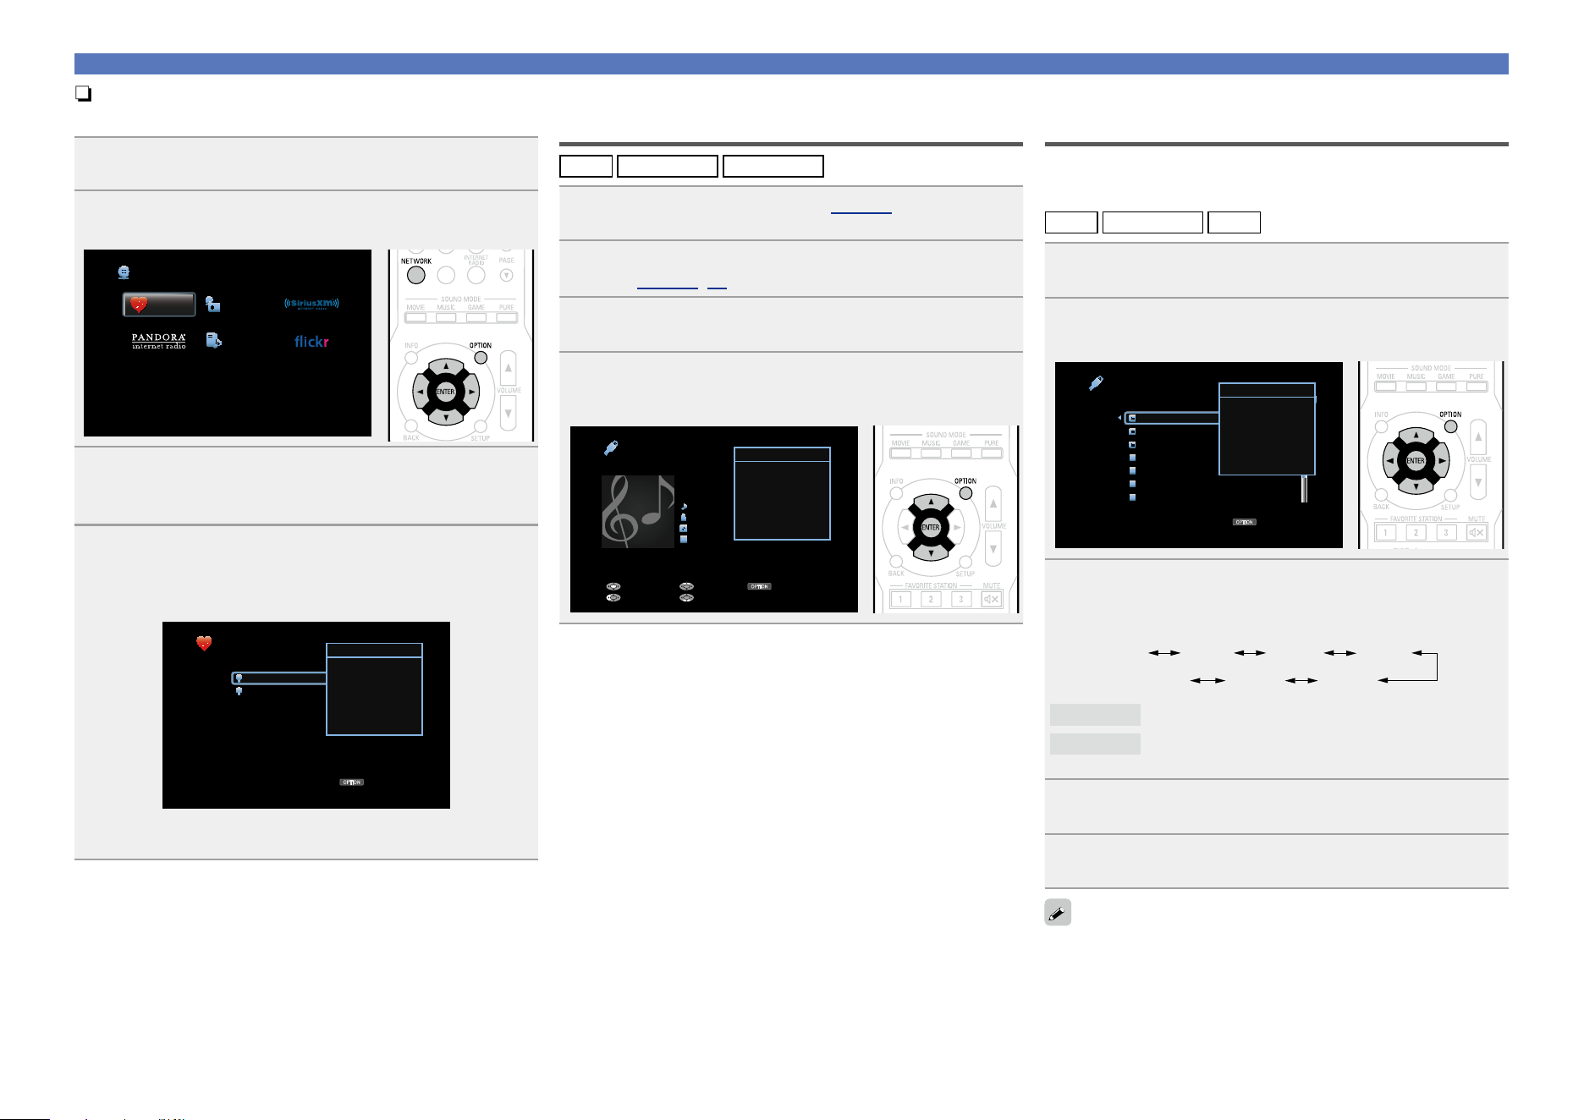Select the highlighted Favorites heart tile

point(159,305)
